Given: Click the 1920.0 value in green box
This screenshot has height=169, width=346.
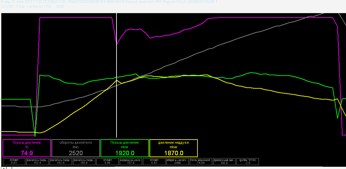Looking at the screenshot, I should click(x=125, y=153).
